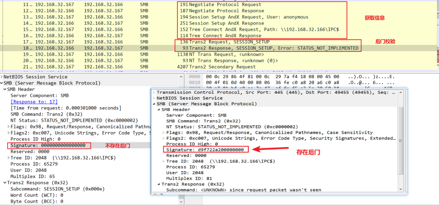Select 'Word Count (WCT): 0' field

tap(37, 195)
